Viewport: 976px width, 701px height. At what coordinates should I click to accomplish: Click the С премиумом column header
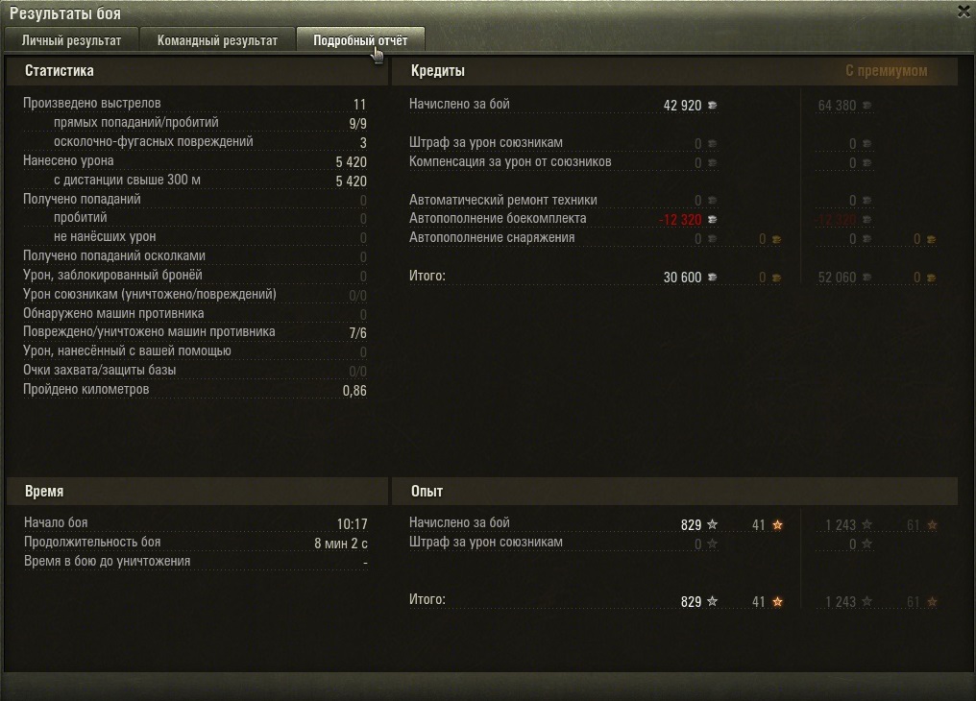pyautogui.click(x=887, y=71)
